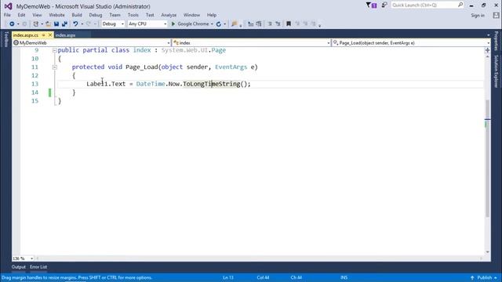Expand the Properties side panel
This screenshot has height=282, width=502.
tap(497, 41)
